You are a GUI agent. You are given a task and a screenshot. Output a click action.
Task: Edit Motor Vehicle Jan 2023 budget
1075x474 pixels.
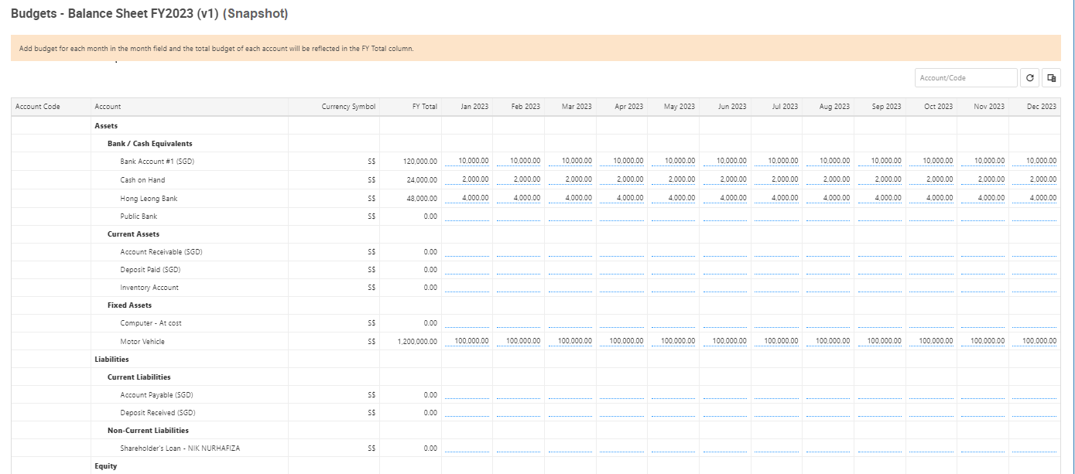click(x=467, y=341)
